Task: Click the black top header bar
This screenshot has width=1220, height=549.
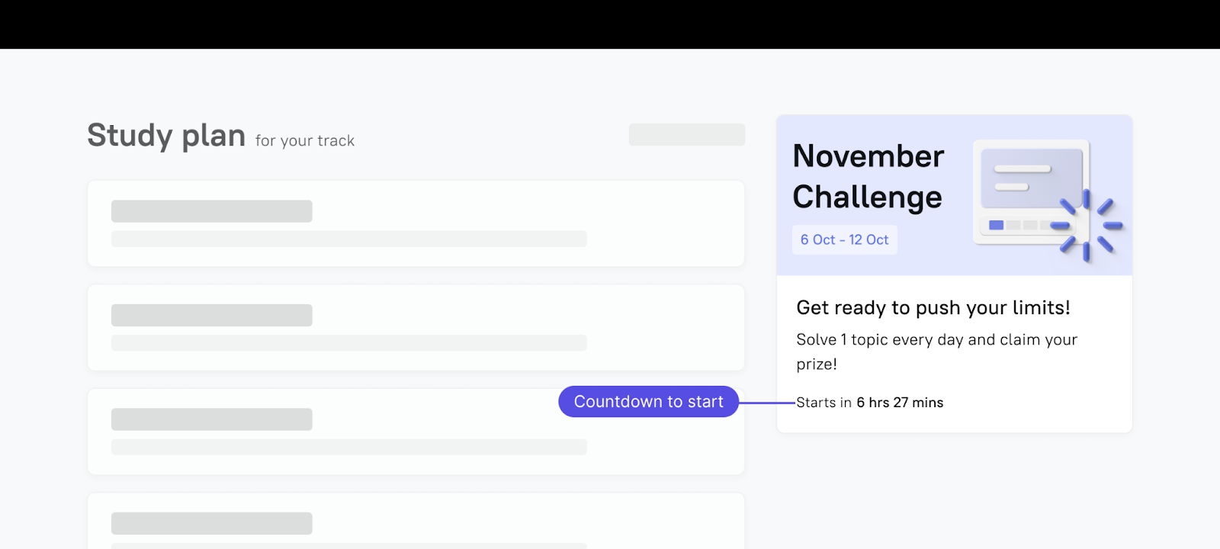Action: 610,24
